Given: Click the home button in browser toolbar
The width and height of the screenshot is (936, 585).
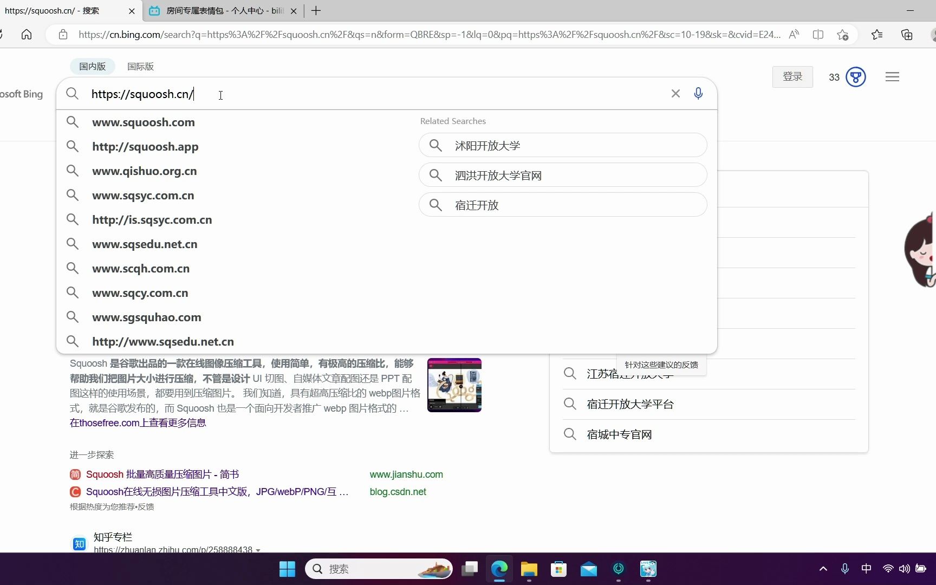Looking at the screenshot, I should click(x=27, y=35).
